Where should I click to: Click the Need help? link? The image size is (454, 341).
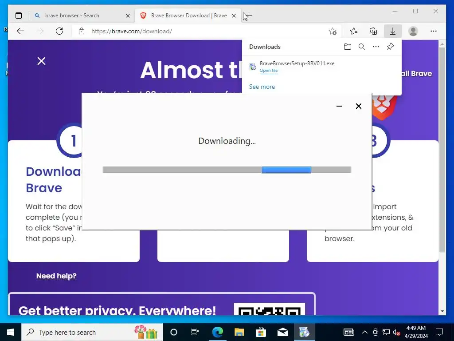coord(56,276)
